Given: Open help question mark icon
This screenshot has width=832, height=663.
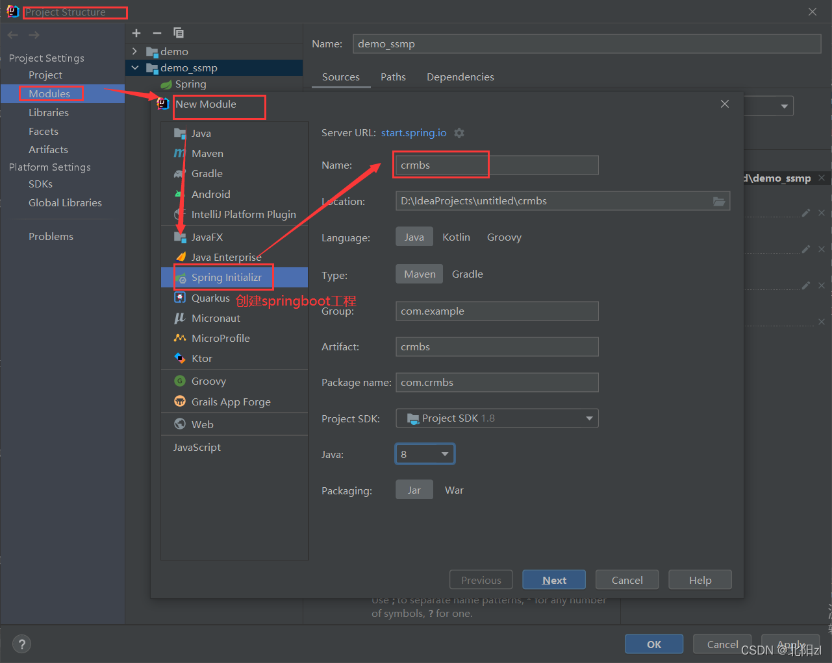Looking at the screenshot, I should coord(21,644).
